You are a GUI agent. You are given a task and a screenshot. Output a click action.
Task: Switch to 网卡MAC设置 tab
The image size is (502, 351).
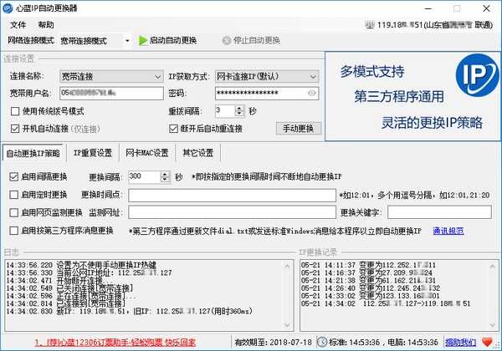[147, 153]
